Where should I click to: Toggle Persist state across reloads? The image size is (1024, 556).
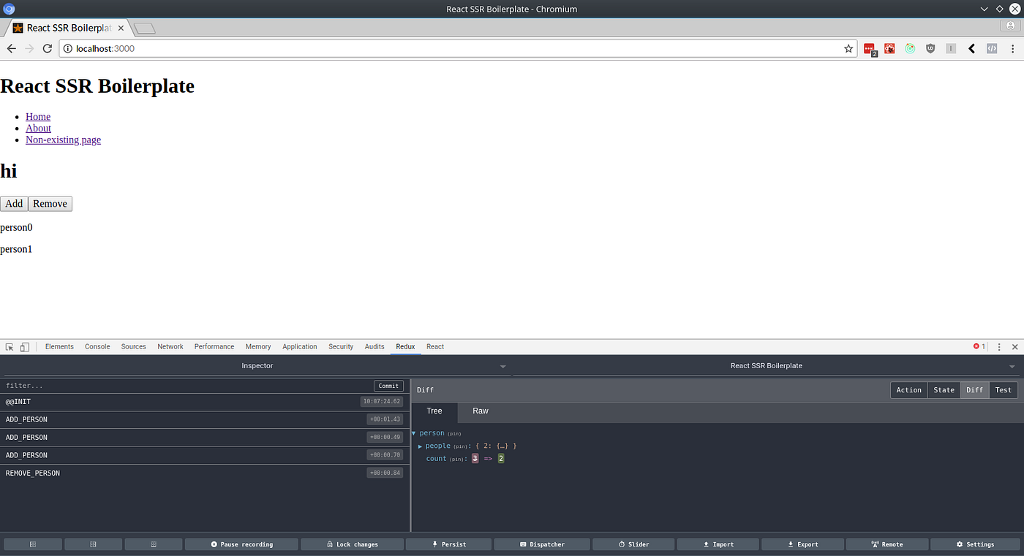[448, 544]
